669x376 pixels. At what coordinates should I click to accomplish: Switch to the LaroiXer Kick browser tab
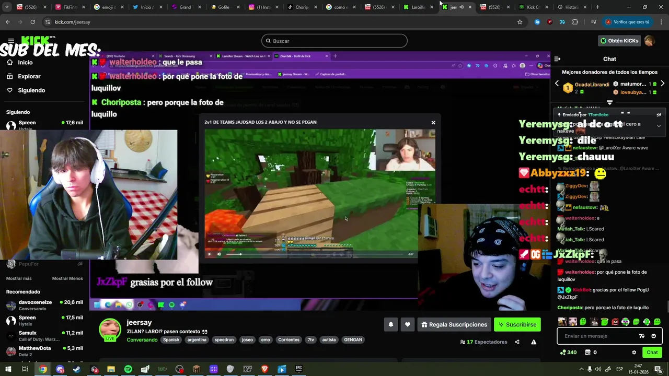418,7
